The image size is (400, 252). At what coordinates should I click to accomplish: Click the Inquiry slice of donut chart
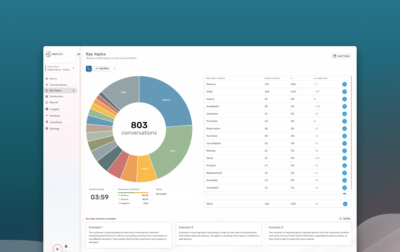pos(146,168)
